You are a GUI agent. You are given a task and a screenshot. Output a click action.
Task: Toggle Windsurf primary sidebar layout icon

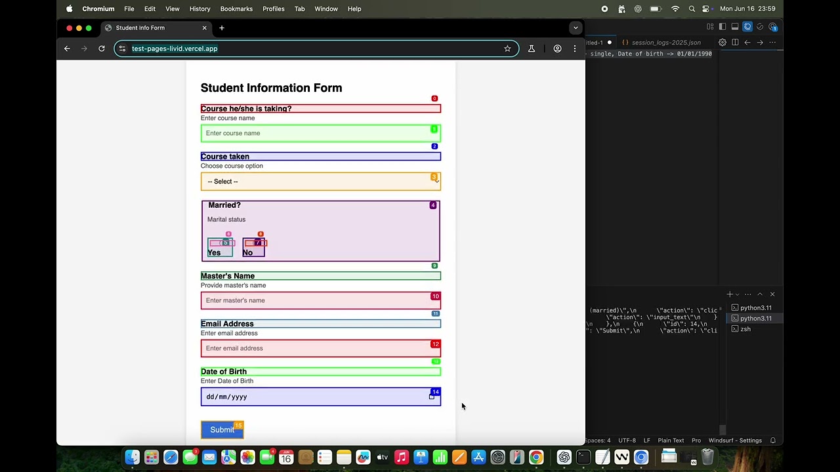point(723,27)
